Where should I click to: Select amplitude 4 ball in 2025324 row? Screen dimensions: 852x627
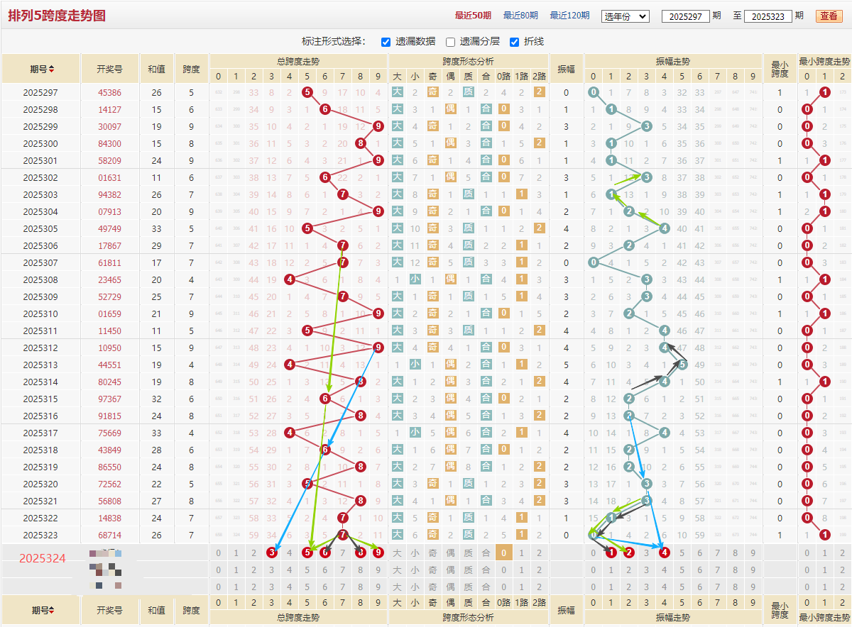point(664,553)
